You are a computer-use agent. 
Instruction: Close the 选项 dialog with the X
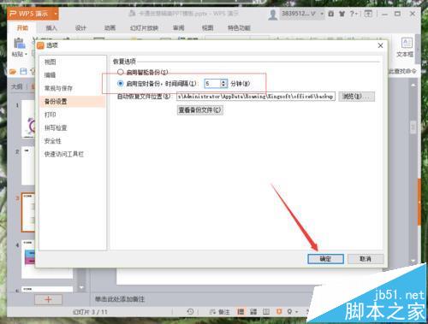pos(380,45)
